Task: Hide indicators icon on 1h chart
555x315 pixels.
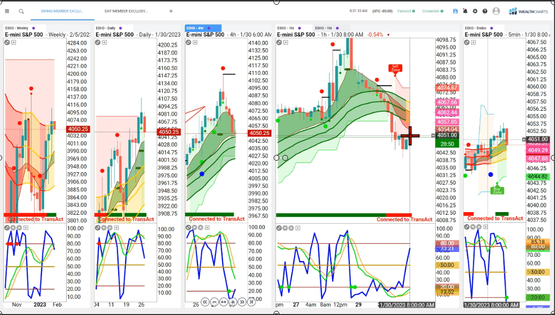Action: [279, 43]
